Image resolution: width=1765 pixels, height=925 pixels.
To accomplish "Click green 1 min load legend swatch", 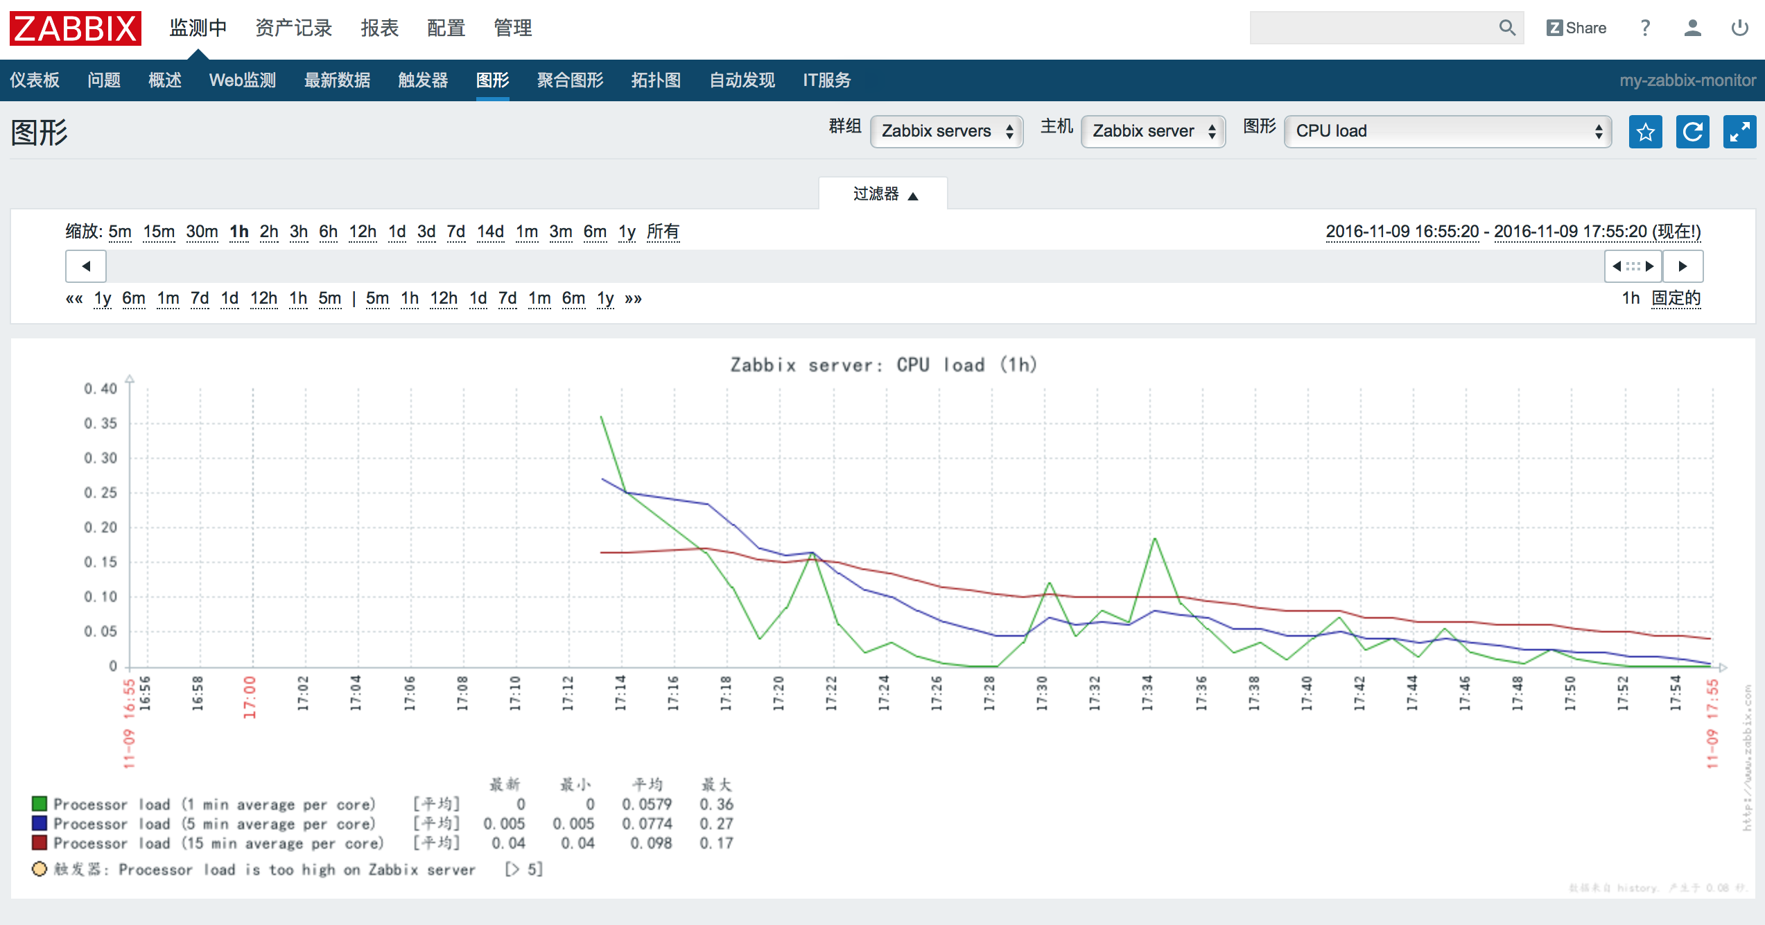I will coord(40,804).
